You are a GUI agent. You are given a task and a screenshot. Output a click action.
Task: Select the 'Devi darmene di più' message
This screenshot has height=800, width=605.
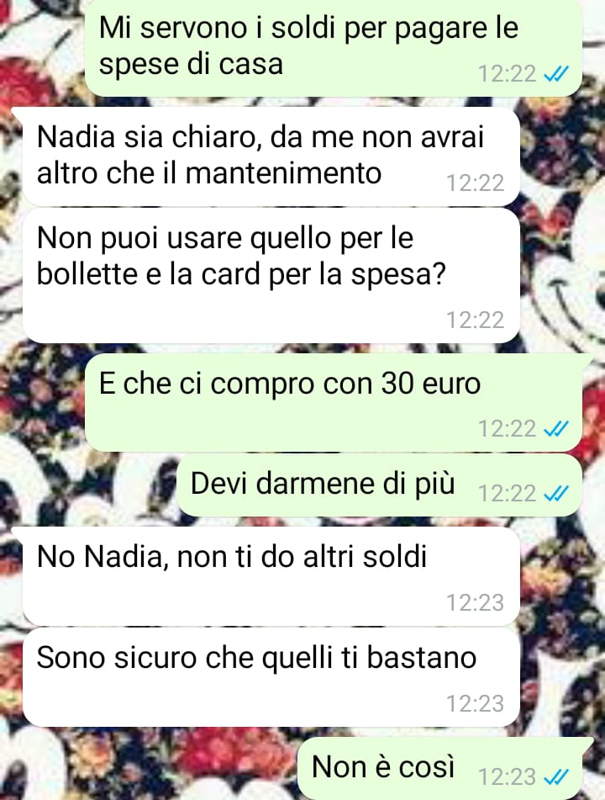coord(379,485)
